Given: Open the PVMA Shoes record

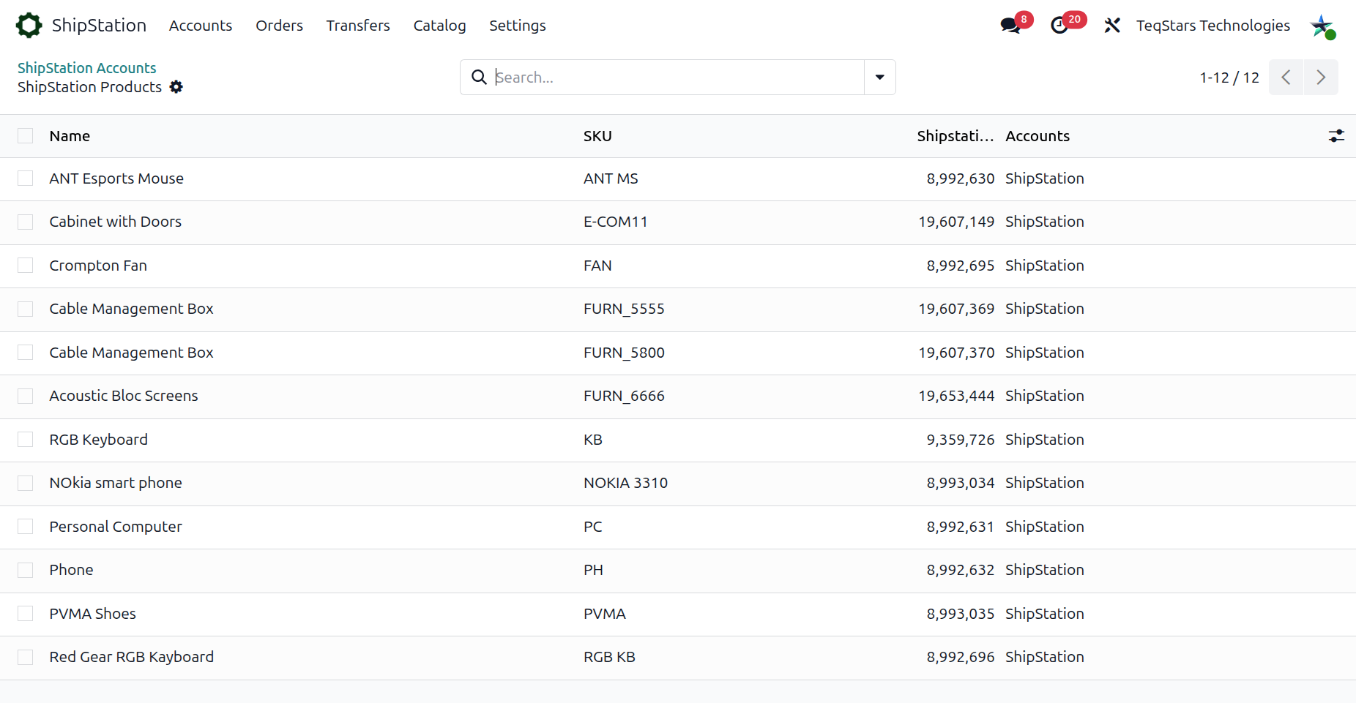Looking at the screenshot, I should [93, 614].
